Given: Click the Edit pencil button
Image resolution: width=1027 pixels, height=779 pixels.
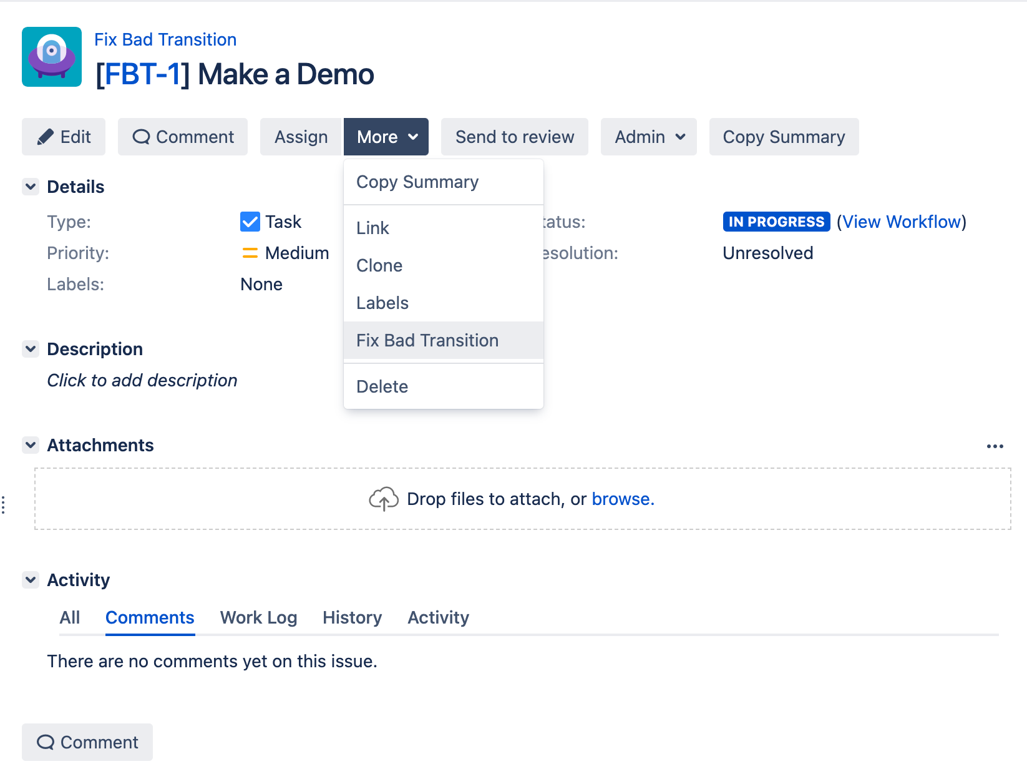Looking at the screenshot, I should (x=64, y=137).
